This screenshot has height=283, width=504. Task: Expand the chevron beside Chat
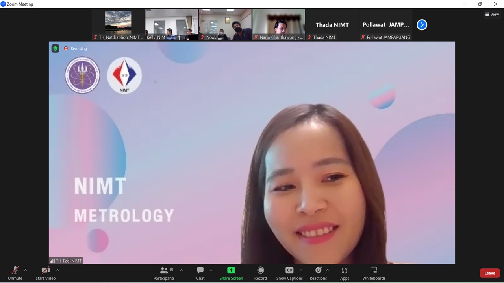[211, 270]
